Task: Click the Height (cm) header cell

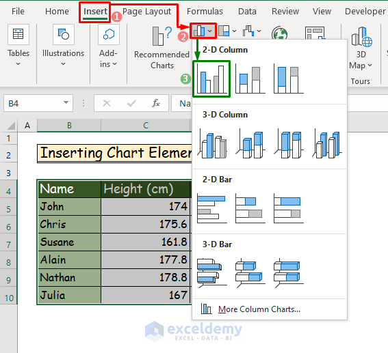Action: coord(146,189)
